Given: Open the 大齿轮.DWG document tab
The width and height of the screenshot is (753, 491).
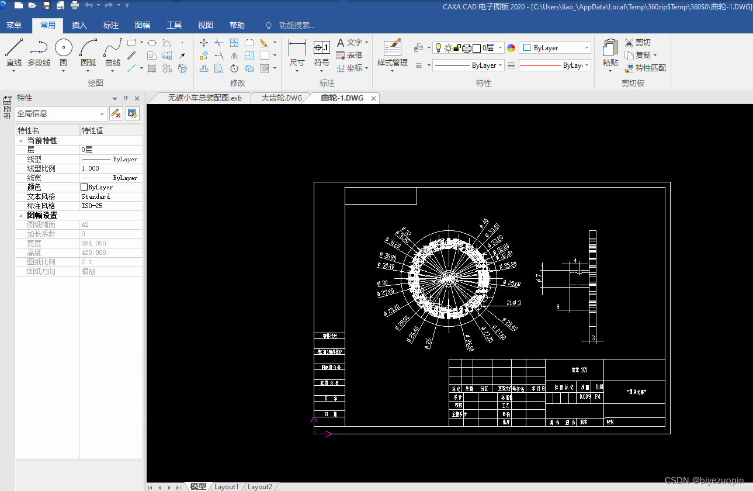Looking at the screenshot, I should pos(282,98).
